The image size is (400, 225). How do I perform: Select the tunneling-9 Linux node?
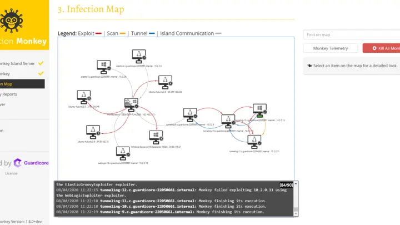coord(190,115)
